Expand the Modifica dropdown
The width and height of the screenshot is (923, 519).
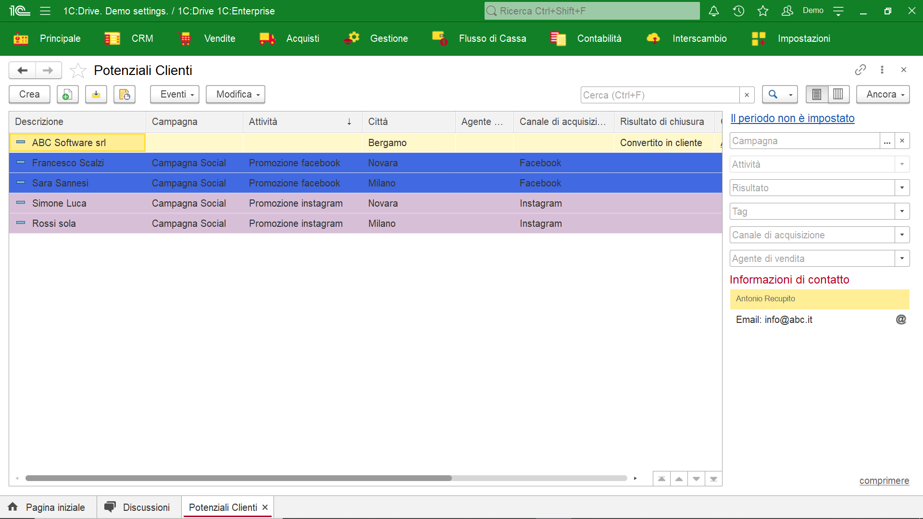tap(236, 94)
